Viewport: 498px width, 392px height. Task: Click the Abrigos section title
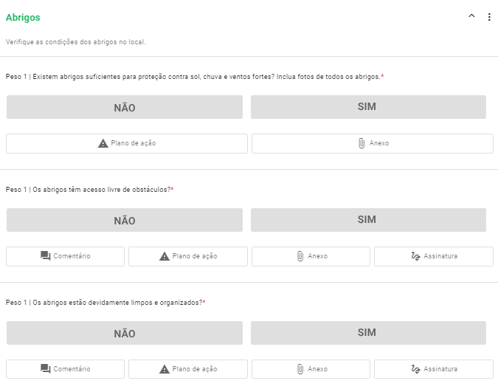coord(23,17)
